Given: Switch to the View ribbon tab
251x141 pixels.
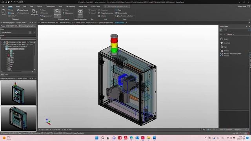Looking at the screenshot, I should click(x=31, y=6).
